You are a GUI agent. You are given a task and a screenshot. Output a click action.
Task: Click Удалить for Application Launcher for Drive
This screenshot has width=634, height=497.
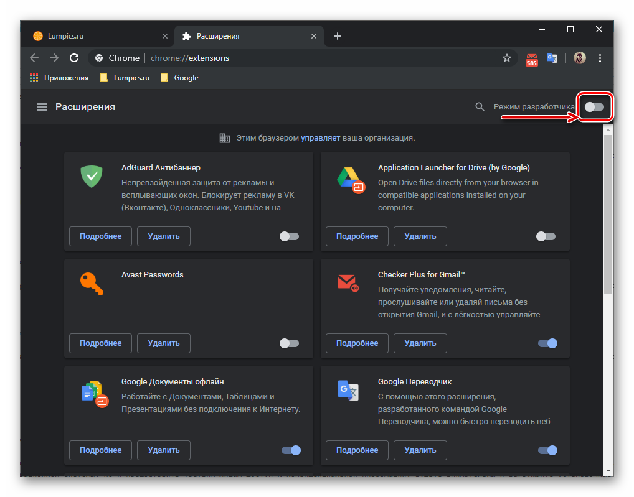420,236
